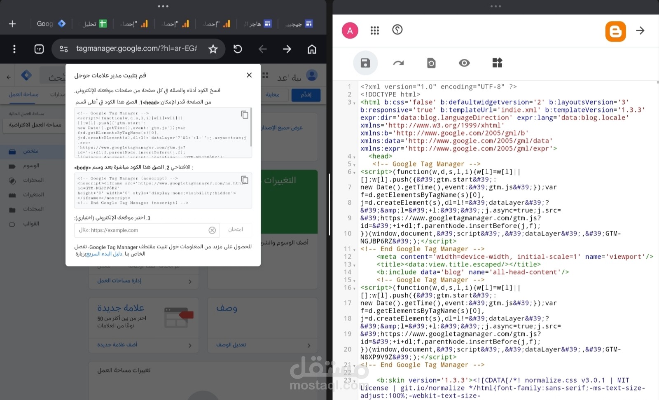Open Tag Manager account avatar
Viewport: 659px width, 400px height.
pos(312,75)
